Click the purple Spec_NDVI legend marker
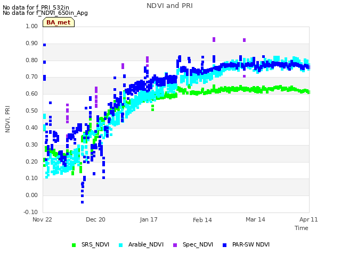341x255 pixels. (x=175, y=245)
